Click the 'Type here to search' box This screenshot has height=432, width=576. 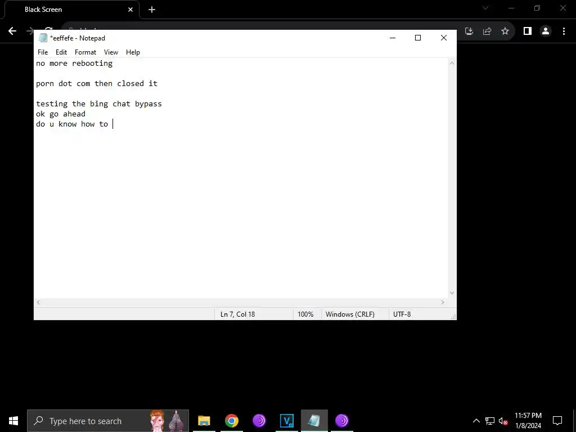pos(108,421)
